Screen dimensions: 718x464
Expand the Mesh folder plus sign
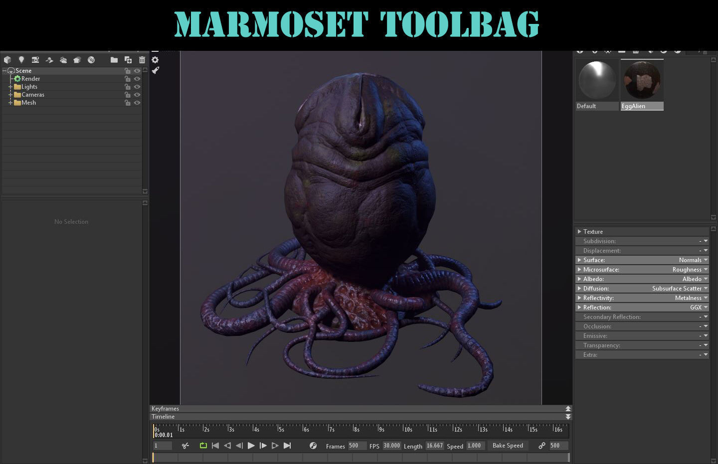(10, 103)
